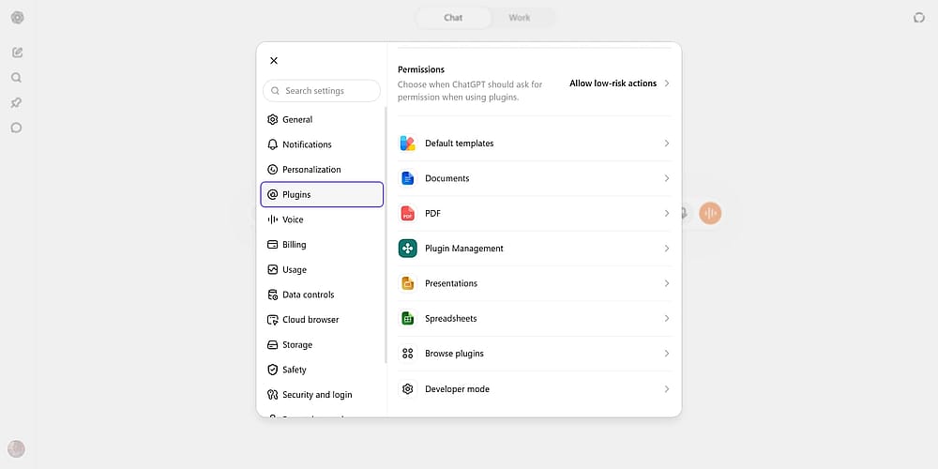This screenshot has height=469, width=938.
Task: Expand Default templates row chevron
Action: coord(666,144)
